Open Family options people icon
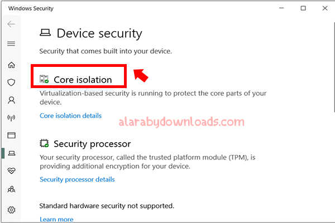The height and width of the screenshot is (223, 335). (11, 189)
